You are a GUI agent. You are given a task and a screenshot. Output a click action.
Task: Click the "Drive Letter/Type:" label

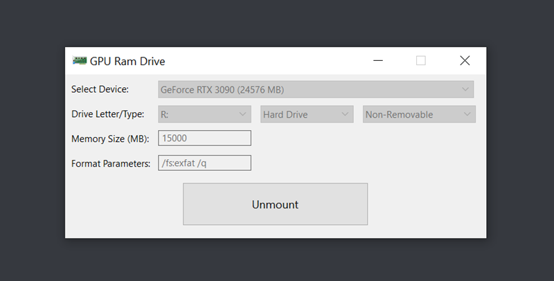tap(107, 114)
